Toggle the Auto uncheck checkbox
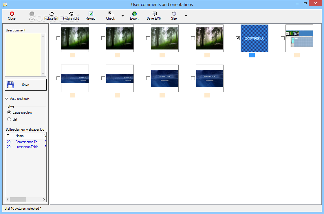The image size is (324, 214). pyautogui.click(x=7, y=99)
